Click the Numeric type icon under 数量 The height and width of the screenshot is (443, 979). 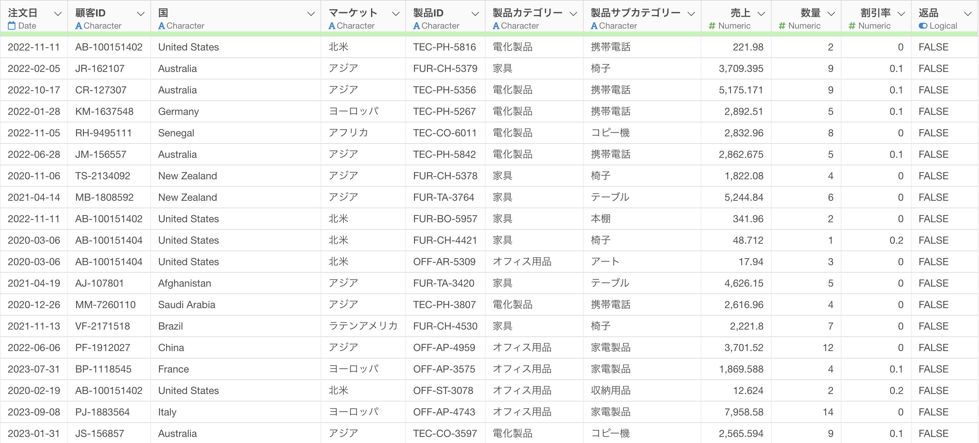click(782, 25)
